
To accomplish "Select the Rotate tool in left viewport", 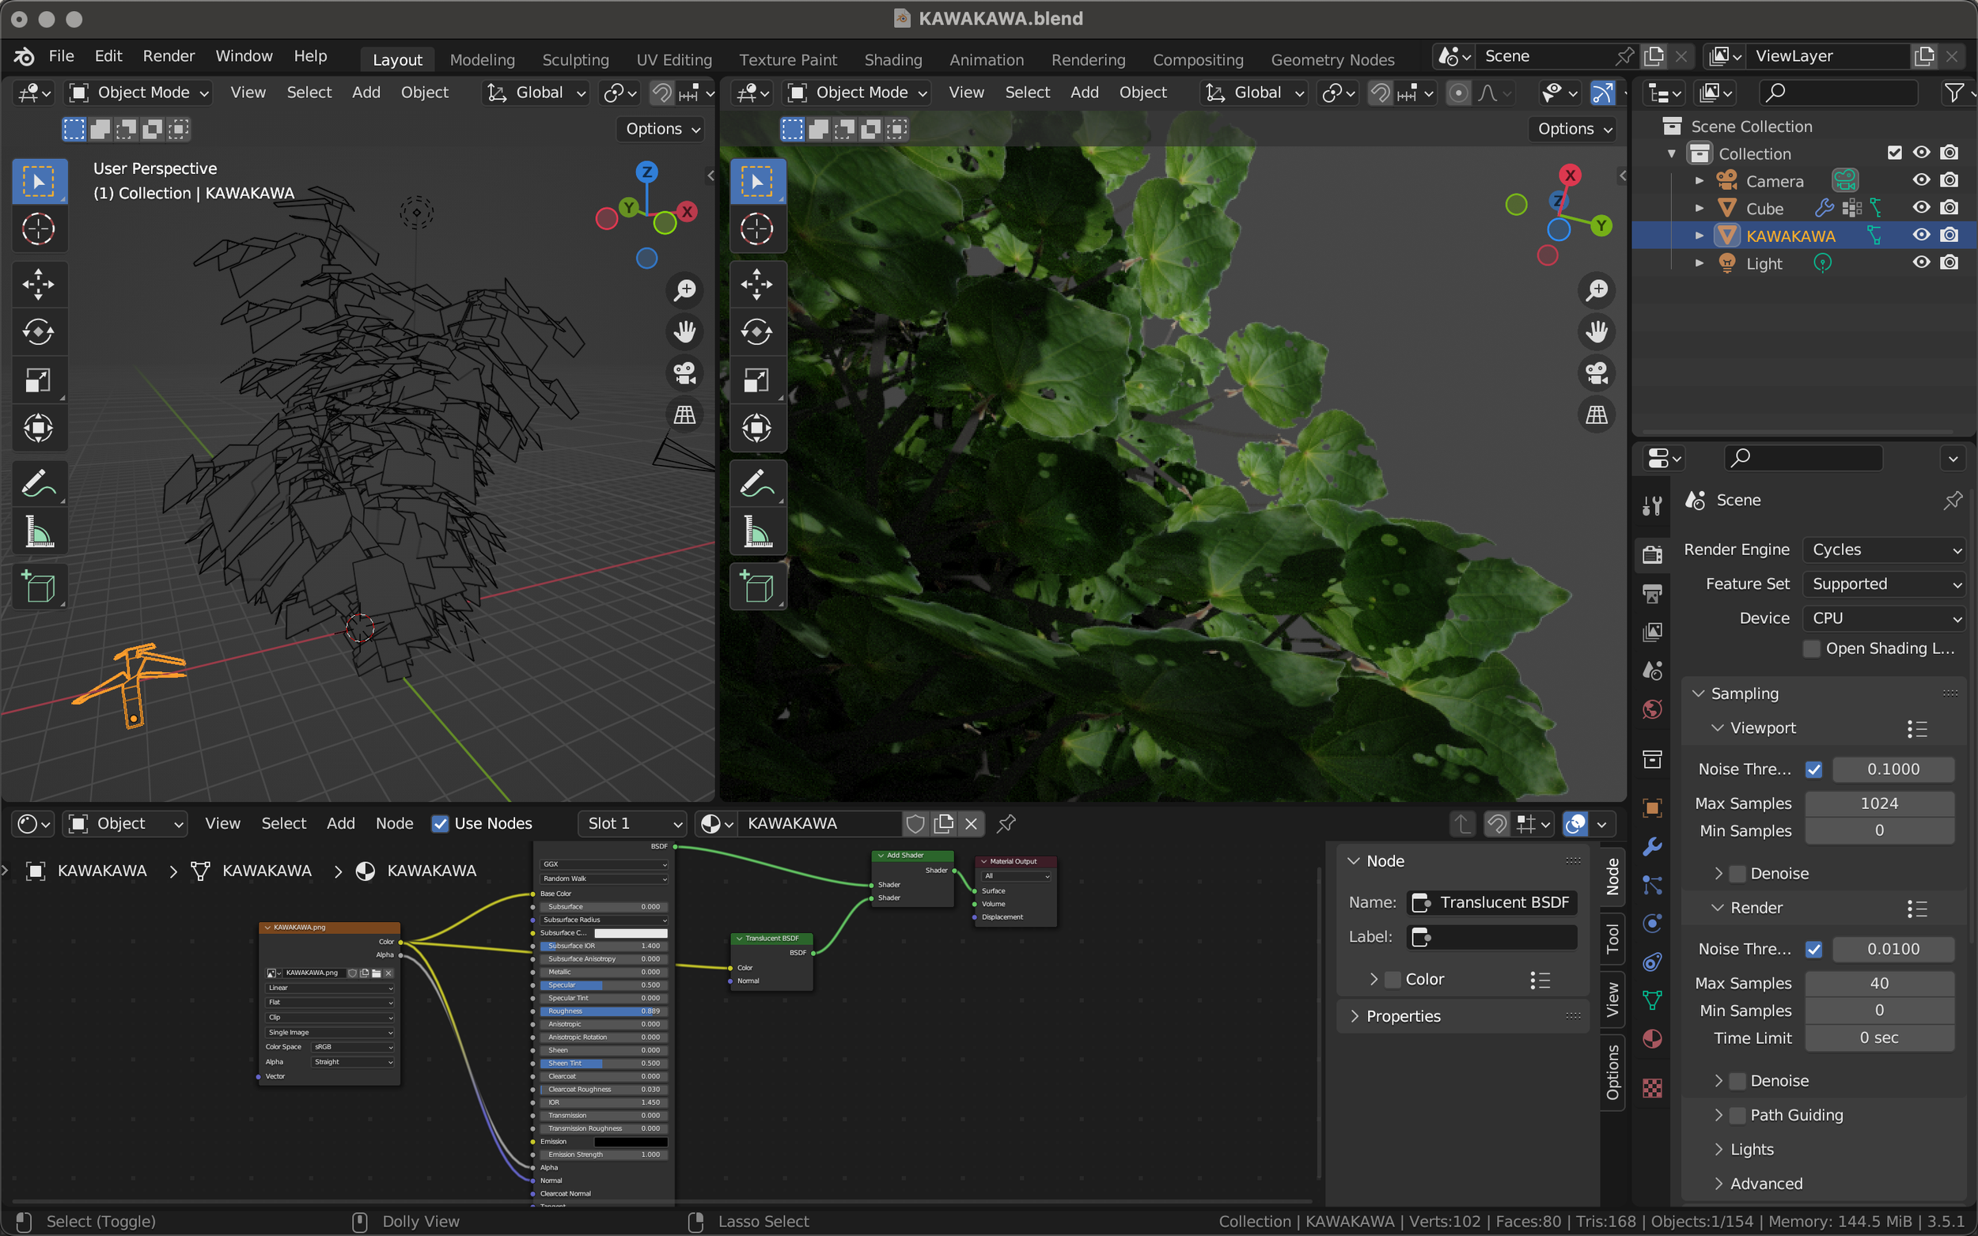I will (x=39, y=332).
